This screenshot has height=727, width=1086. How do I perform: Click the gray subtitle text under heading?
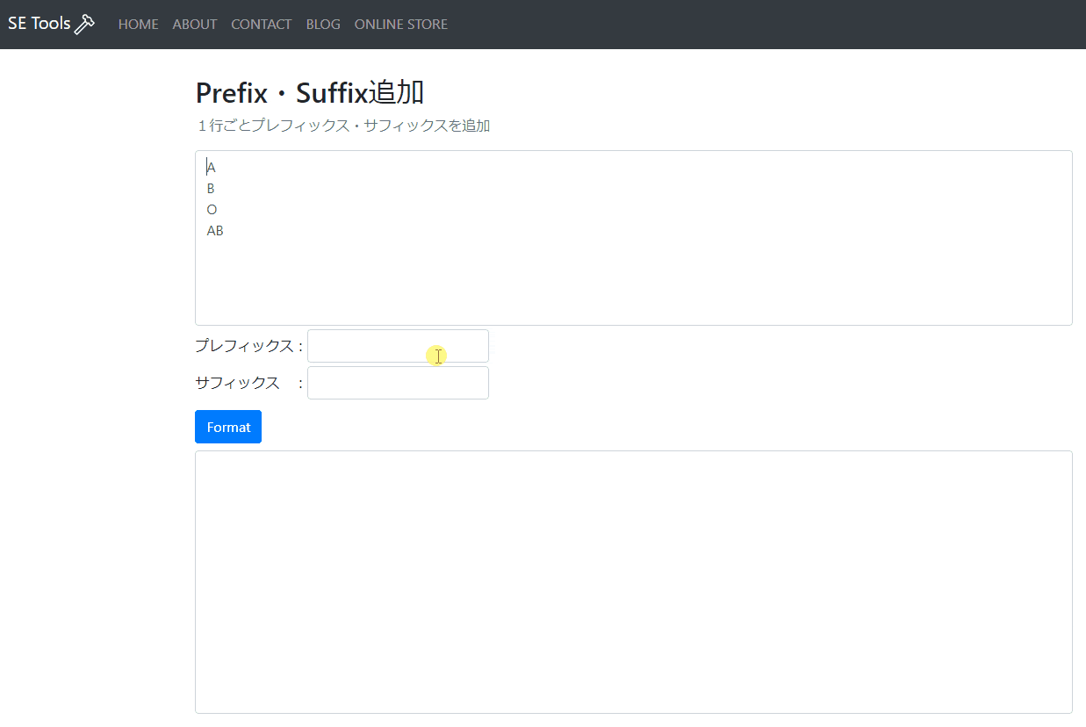pos(342,126)
